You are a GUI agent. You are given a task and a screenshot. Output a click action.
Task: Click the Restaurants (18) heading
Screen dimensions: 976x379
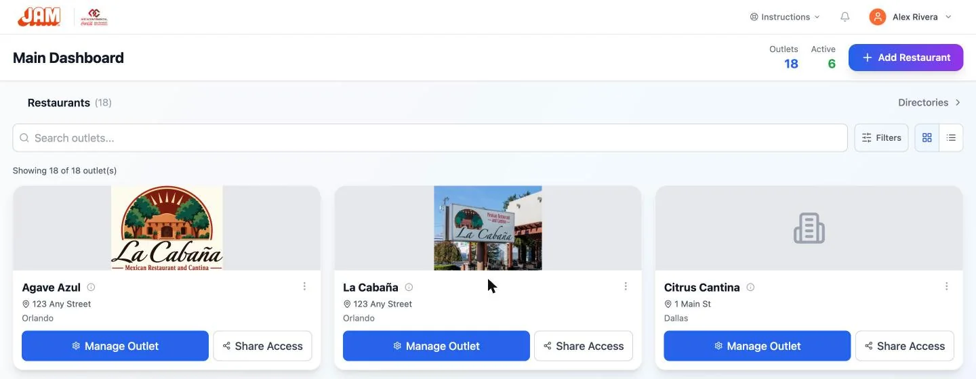(69, 103)
